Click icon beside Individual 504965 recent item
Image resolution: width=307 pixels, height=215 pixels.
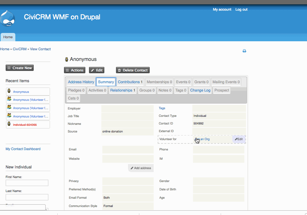coord(9,124)
